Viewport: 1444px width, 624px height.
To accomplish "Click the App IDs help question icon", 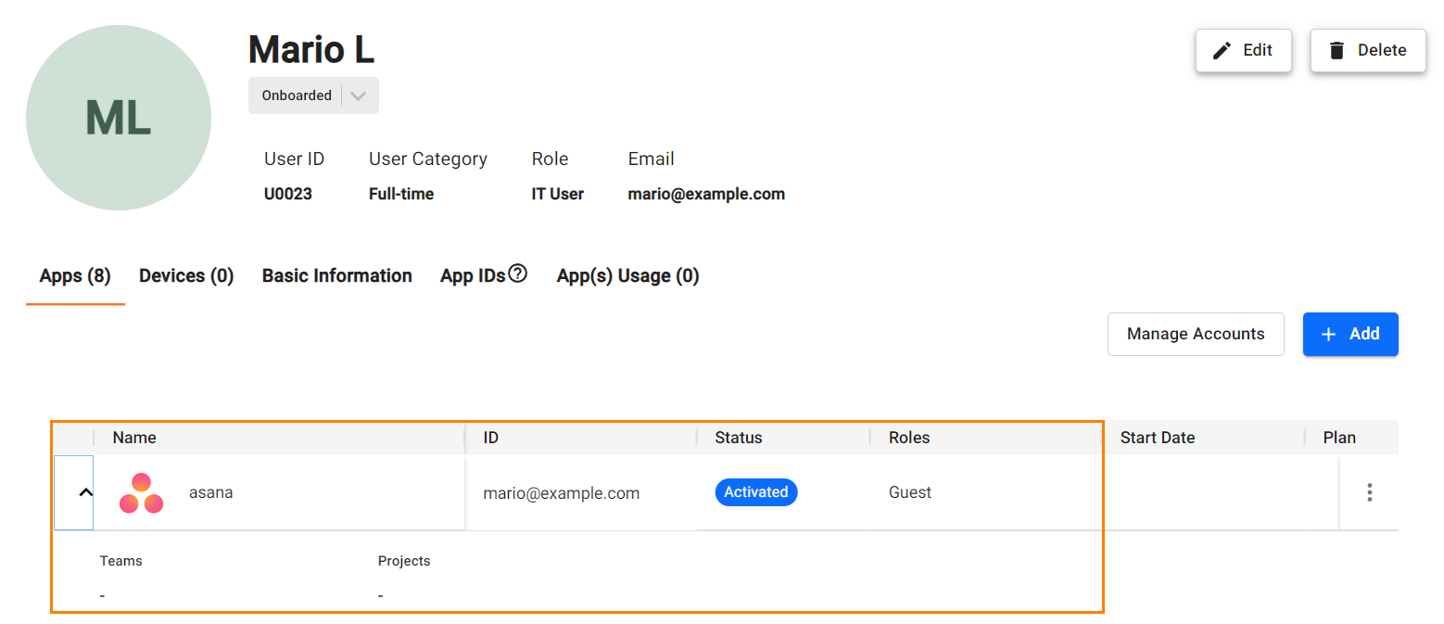I will 518,274.
